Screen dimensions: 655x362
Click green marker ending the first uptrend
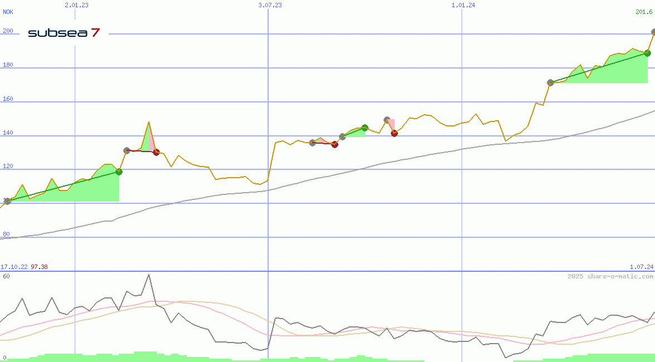point(119,172)
